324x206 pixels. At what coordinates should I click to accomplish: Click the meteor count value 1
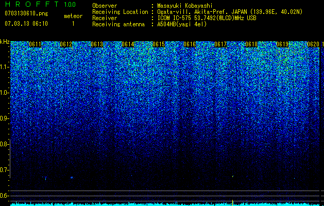[x=73, y=24]
